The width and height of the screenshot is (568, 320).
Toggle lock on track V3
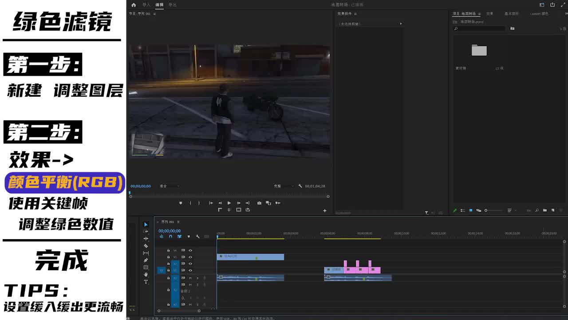click(x=168, y=257)
